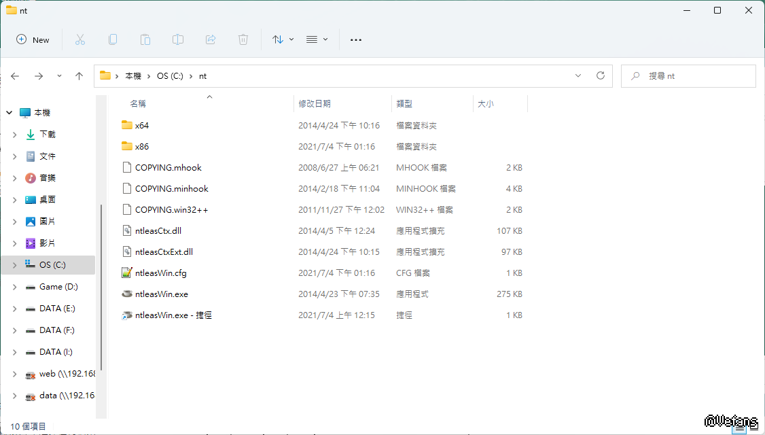Open the Sort options dropdown
The width and height of the screenshot is (765, 435).
click(x=283, y=39)
